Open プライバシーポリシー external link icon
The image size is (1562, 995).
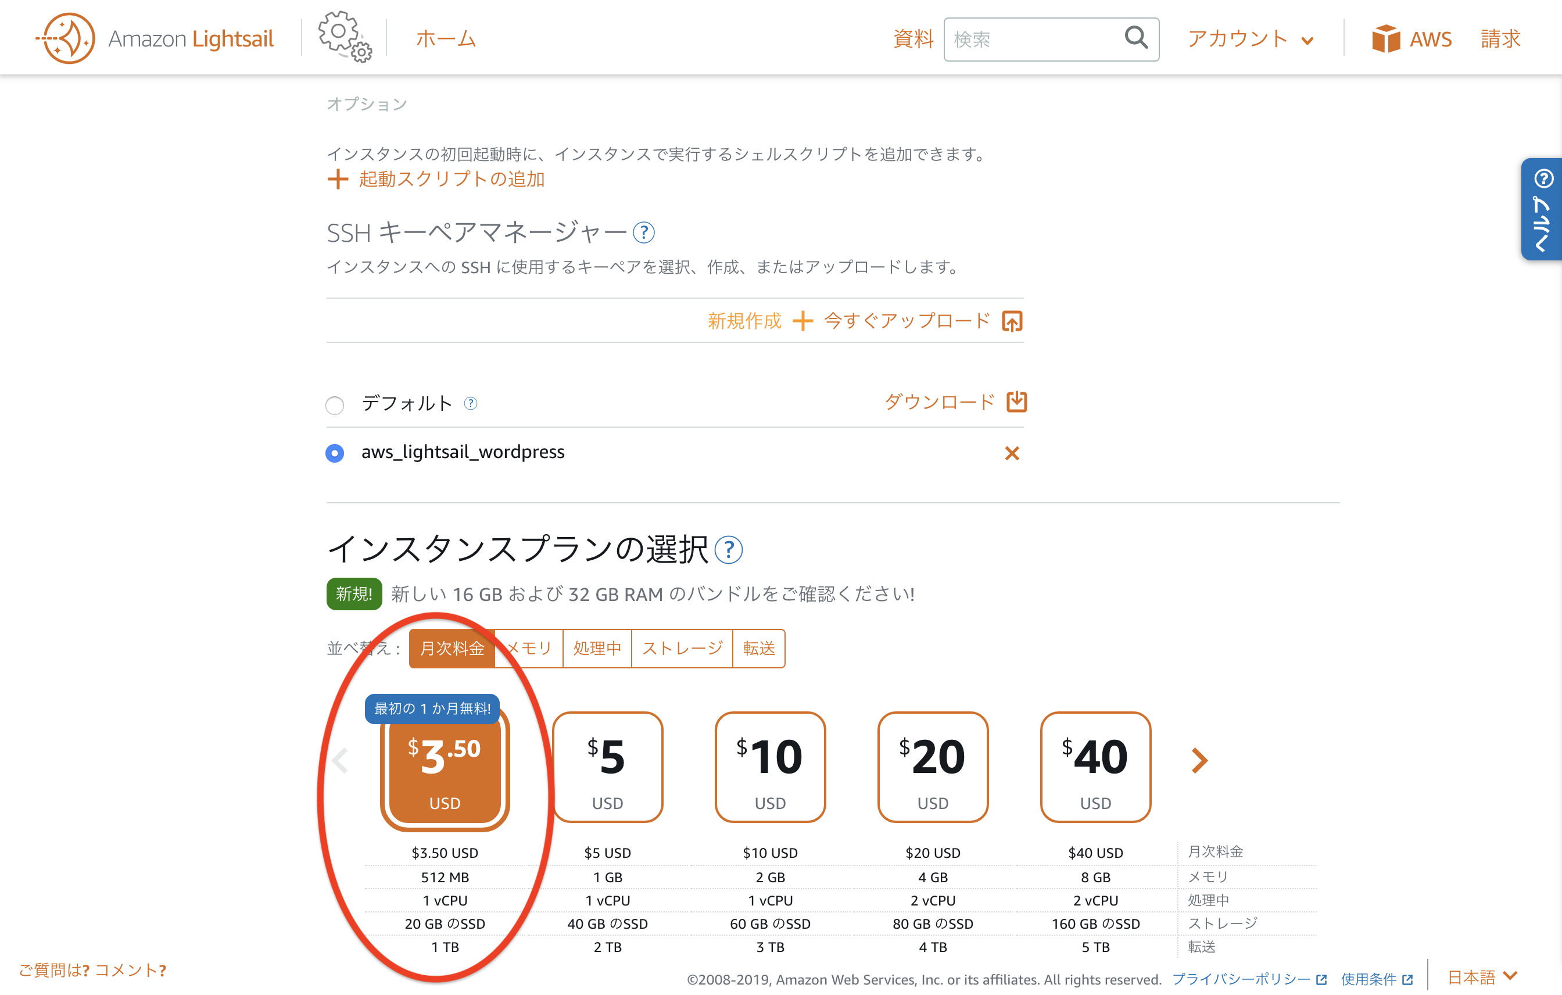tap(1321, 979)
